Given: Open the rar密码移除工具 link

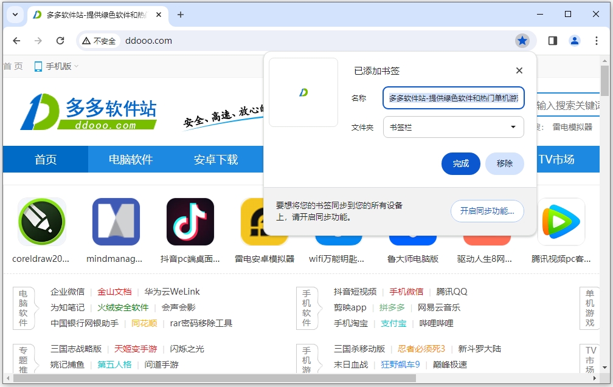Looking at the screenshot, I should [201, 323].
